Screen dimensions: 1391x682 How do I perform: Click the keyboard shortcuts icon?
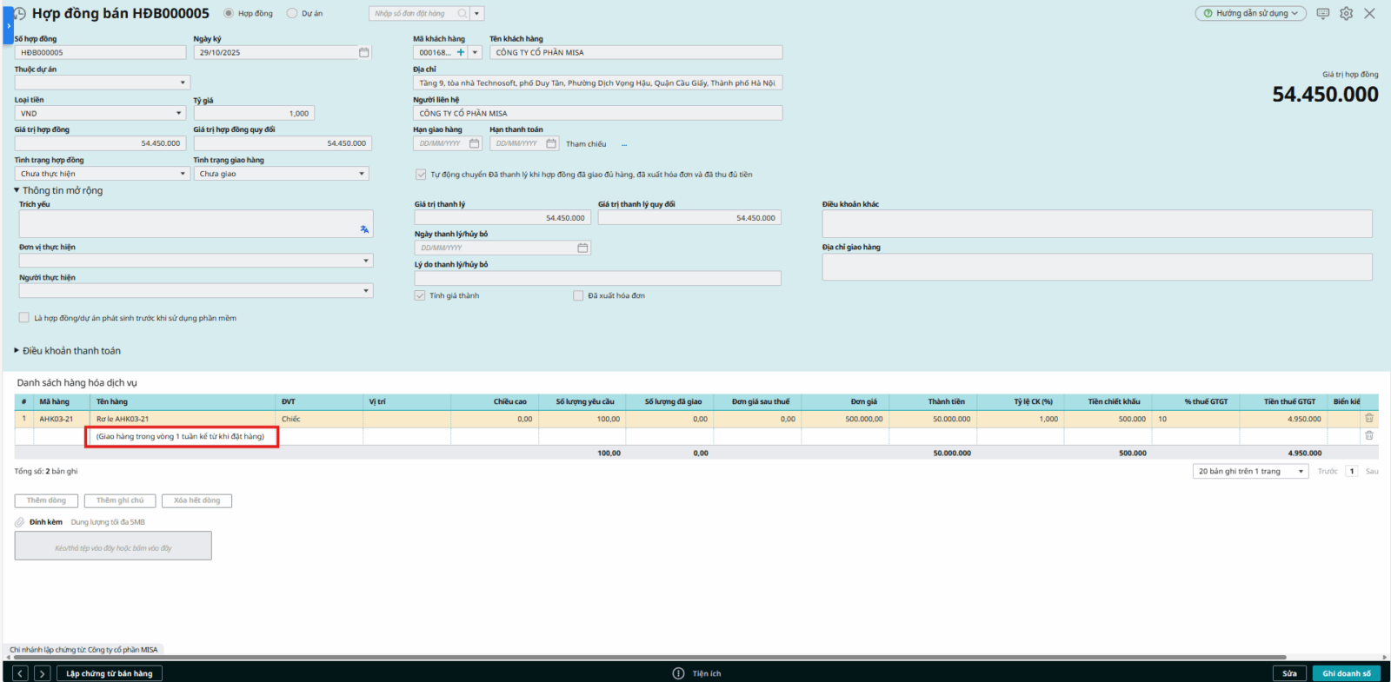[1322, 14]
